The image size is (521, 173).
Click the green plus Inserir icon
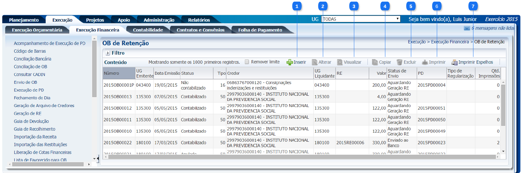289,62
